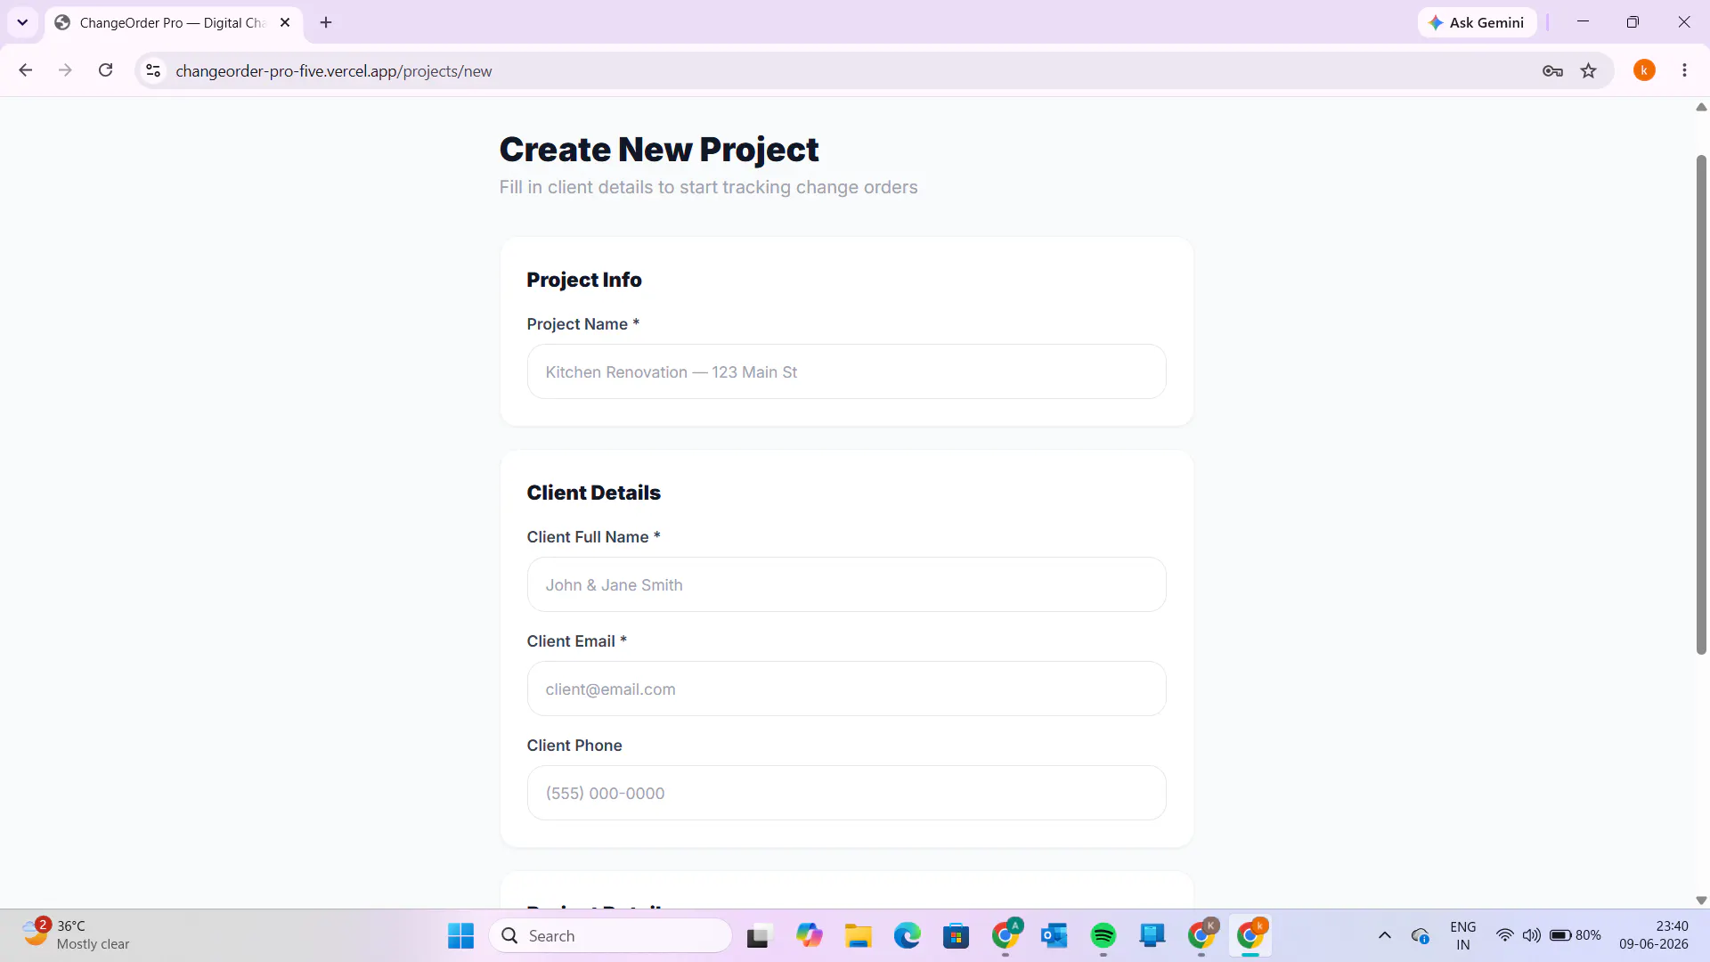Open the saved passwords key icon
This screenshot has width=1710, height=962.
pos(1552,70)
